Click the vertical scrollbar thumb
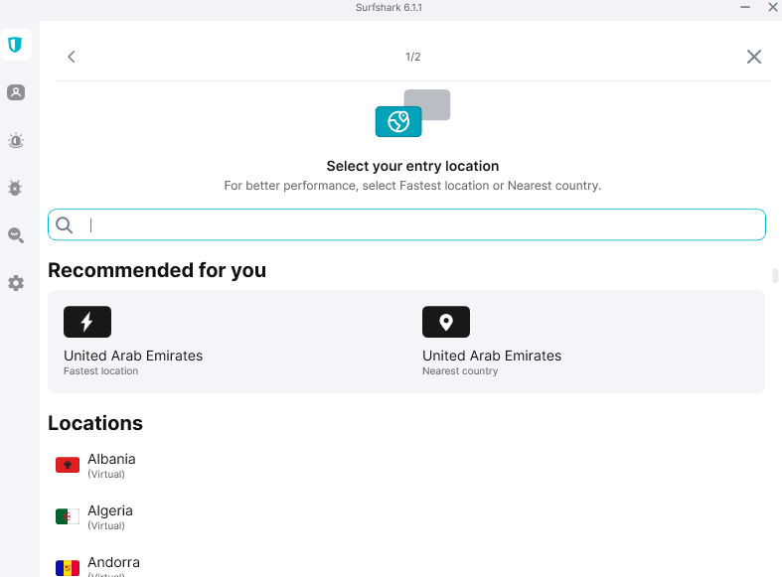This screenshot has height=577, width=782. pos(775,275)
